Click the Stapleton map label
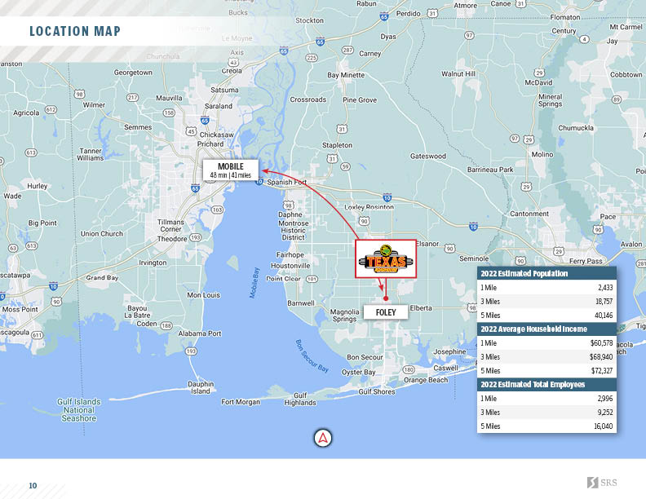 click(337, 145)
